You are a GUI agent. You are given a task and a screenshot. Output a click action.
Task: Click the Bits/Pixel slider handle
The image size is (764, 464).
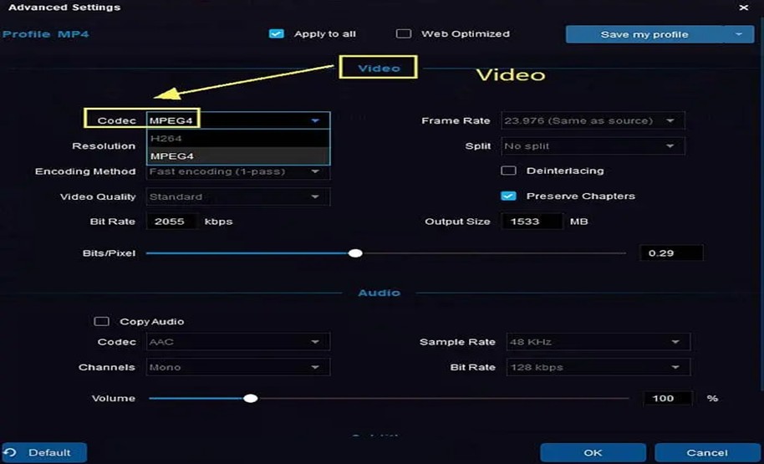(x=356, y=253)
